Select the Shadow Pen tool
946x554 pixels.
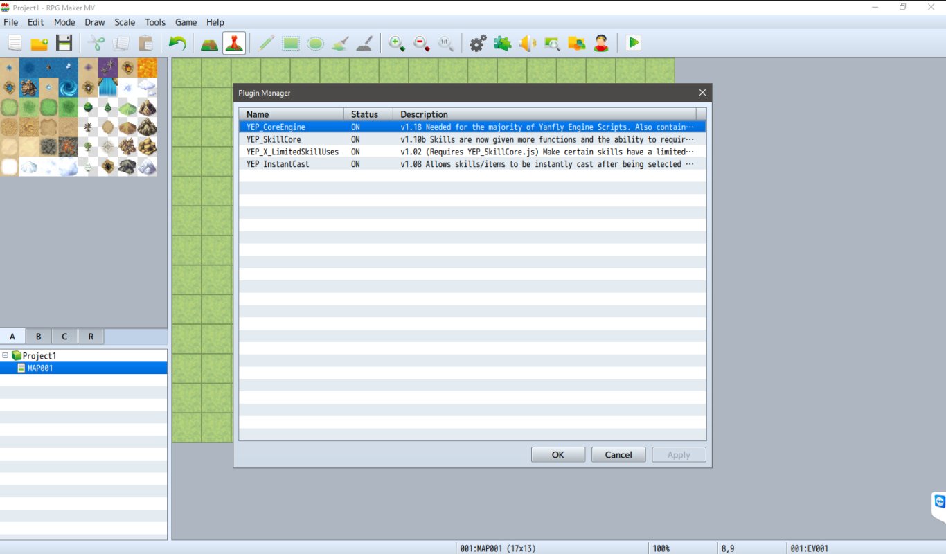[x=365, y=43]
